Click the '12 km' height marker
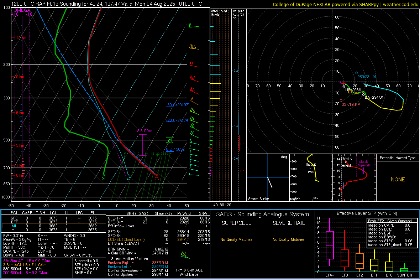 click(21, 38)
